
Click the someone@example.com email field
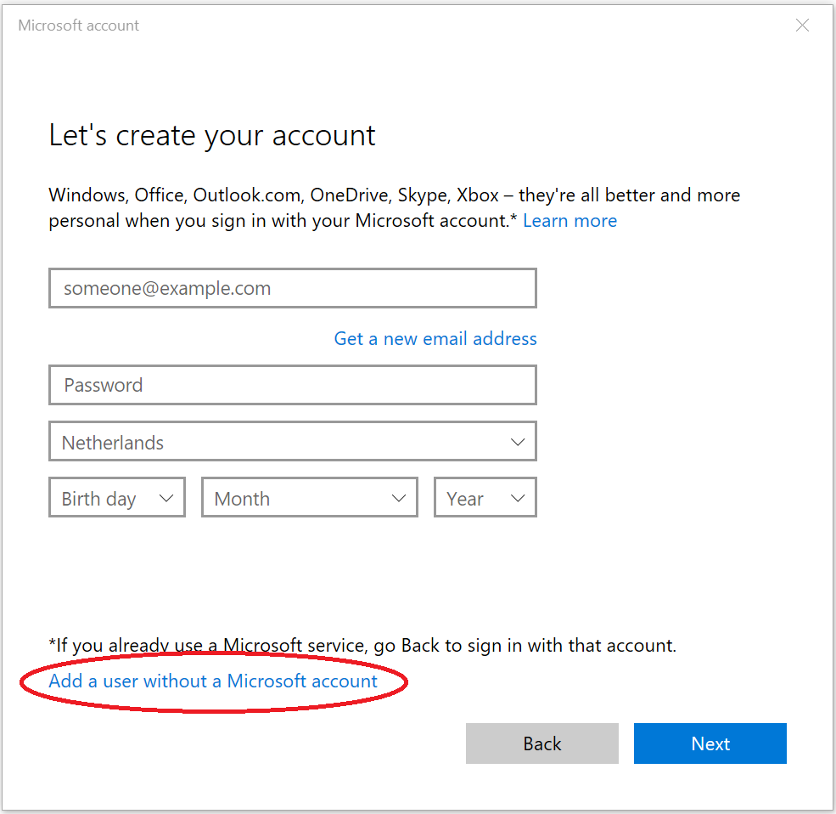click(292, 289)
